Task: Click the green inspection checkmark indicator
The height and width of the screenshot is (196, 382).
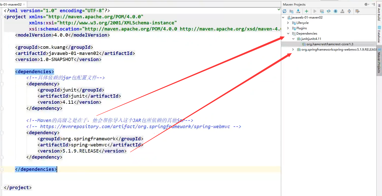Action: tap(279, 10)
